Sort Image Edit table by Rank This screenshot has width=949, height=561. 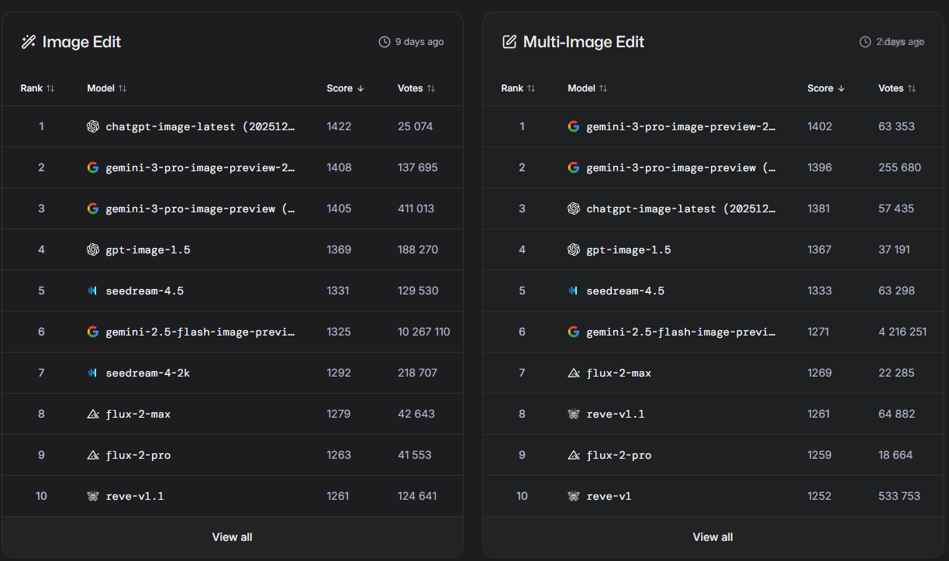[x=37, y=88]
